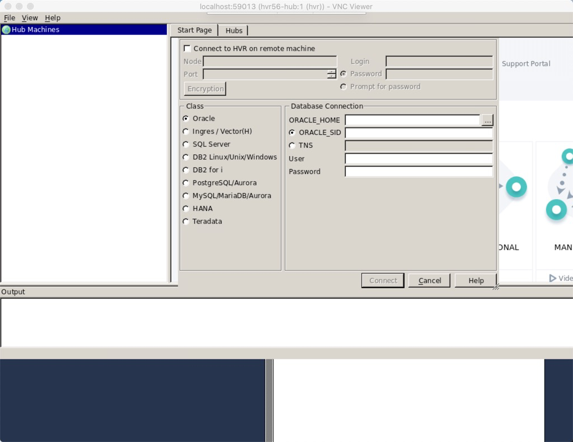
Task: Click the ORACLE_HOME browse (...) button
Action: 487,120
